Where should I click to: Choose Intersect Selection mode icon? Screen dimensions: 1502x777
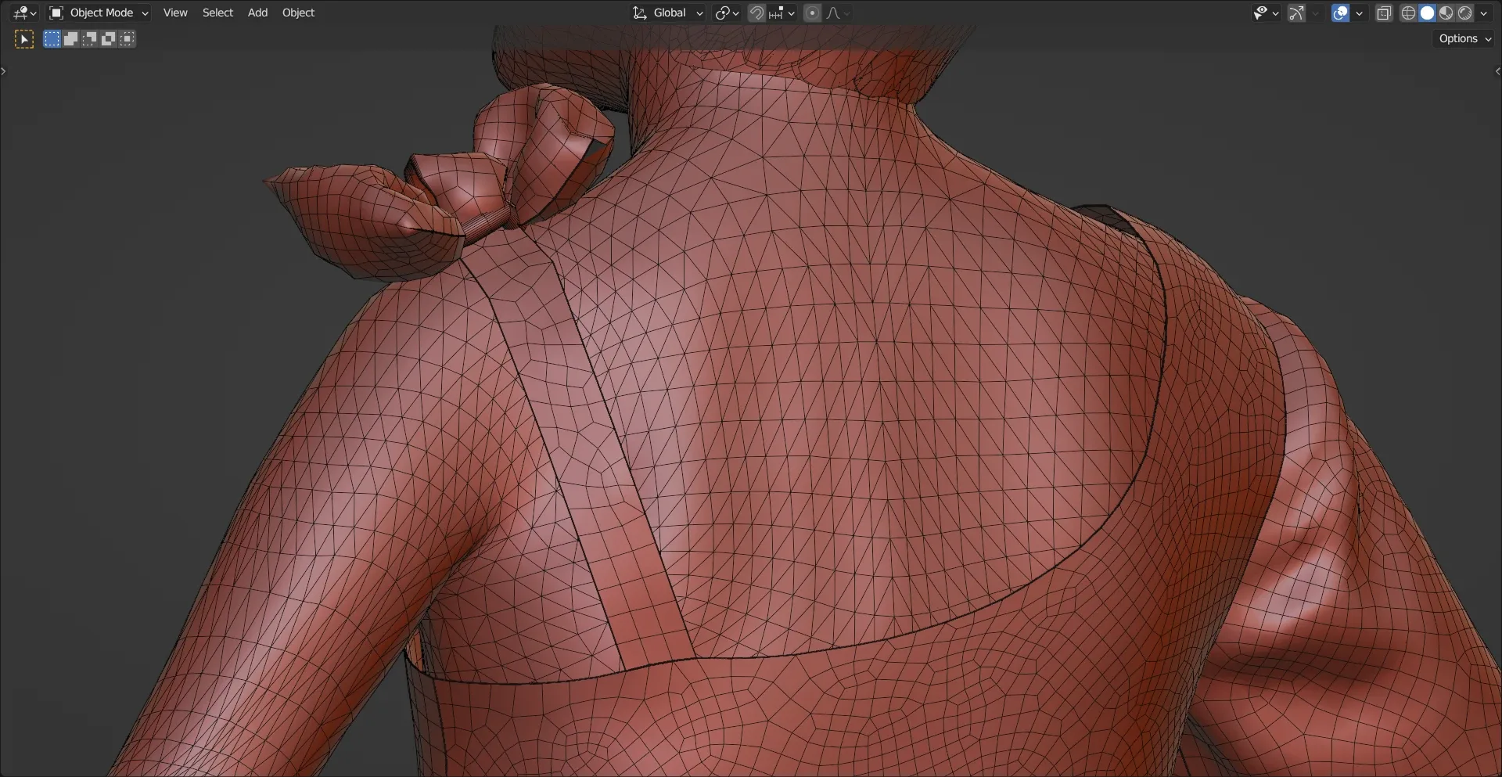(127, 39)
